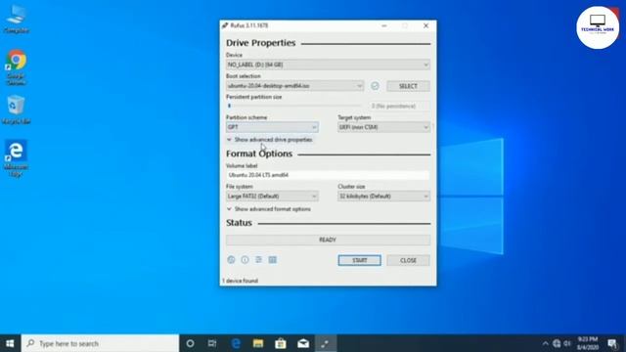The image size is (626, 352).
Task: Open the Target system dropdown
Action: pyautogui.click(x=383, y=127)
